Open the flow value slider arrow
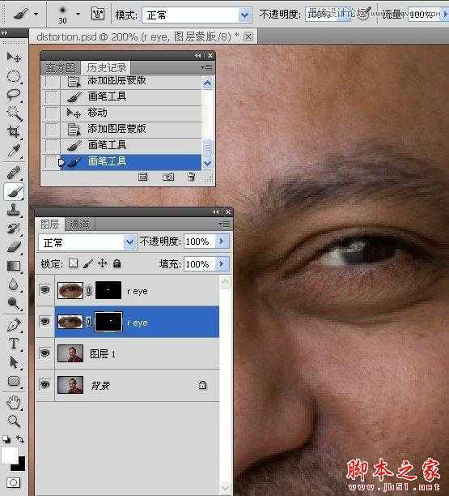 (446, 15)
